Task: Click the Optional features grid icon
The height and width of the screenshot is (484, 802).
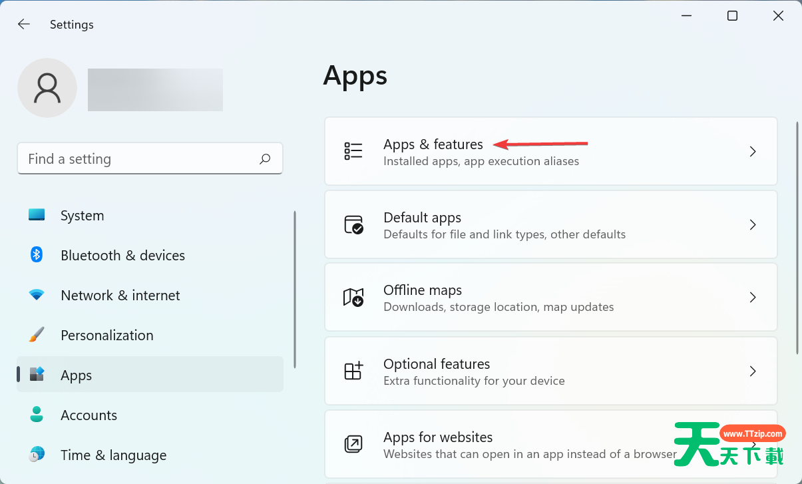Action: click(353, 371)
